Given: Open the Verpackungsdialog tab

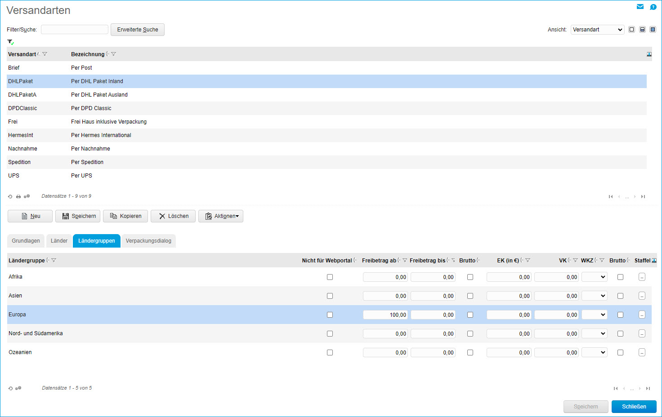Looking at the screenshot, I should click(x=148, y=241).
